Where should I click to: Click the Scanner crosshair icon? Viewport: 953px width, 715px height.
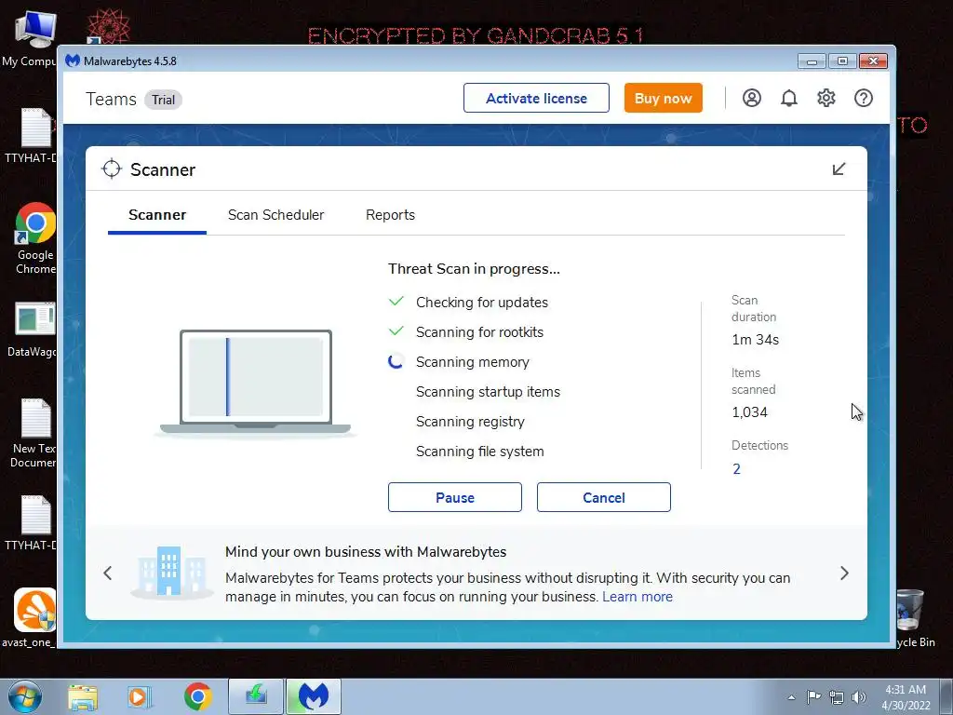coord(112,169)
